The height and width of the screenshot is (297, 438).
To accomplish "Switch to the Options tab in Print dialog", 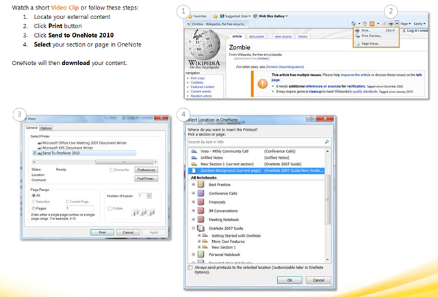I will pos(46,128).
